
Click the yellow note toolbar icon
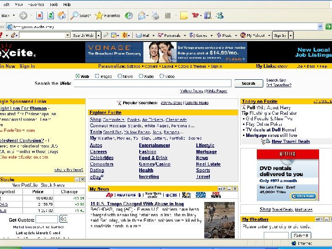184,16
